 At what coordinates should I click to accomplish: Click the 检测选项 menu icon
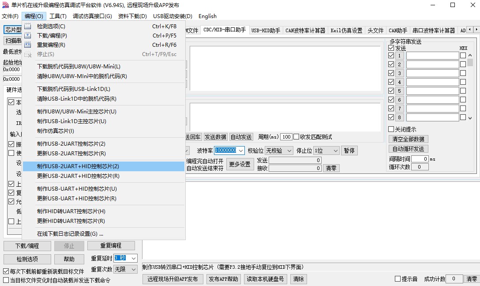pyautogui.click(x=27, y=26)
